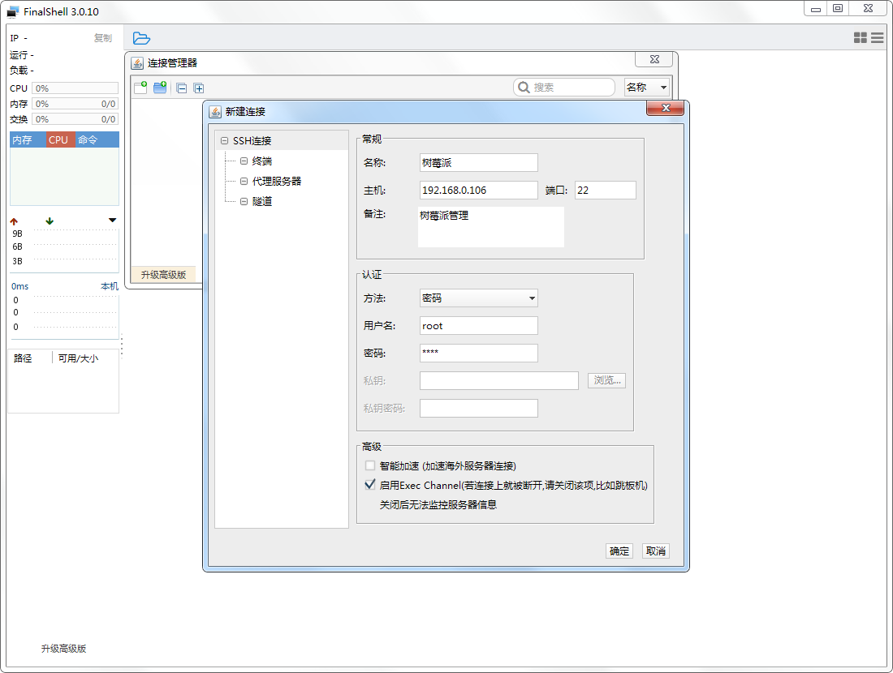This screenshot has height=673, width=893.
Task: Open the network traffic dropdown arrow
Action: pyautogui.click(x=112, y=220)
